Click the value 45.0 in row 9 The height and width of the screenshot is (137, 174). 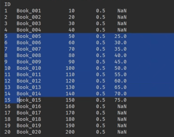[121, 62]
